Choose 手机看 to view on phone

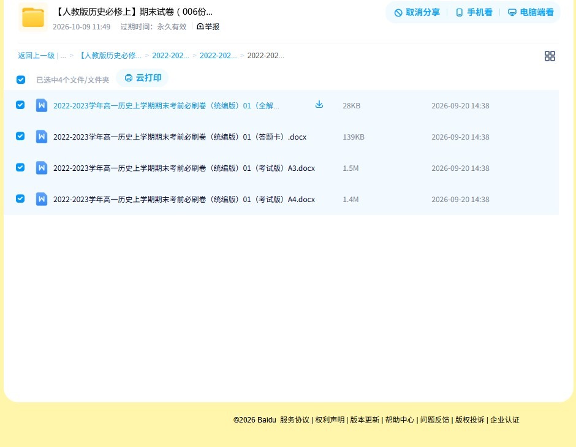coord(474,12)
